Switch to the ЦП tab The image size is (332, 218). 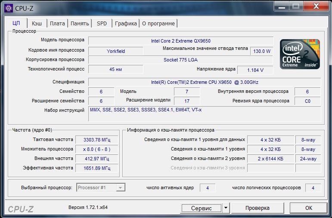click(16, 23)
